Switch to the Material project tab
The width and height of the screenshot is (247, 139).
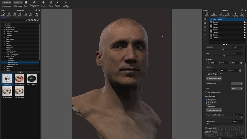click(214, 15)
